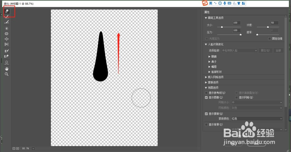Open Sogou skin shirt icon
Screen dimensions: 291x152
pyautogui.click(x=239, y=3)
